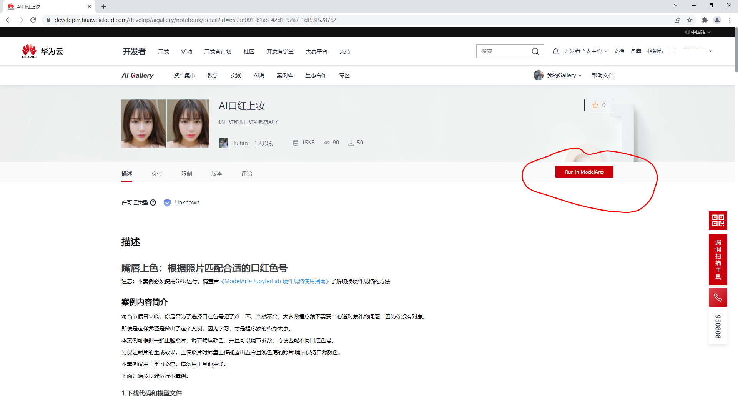This screenshot has height=398, width=738.
Task: Click the help icon beside 许可证类型
Action: (153, 202)
